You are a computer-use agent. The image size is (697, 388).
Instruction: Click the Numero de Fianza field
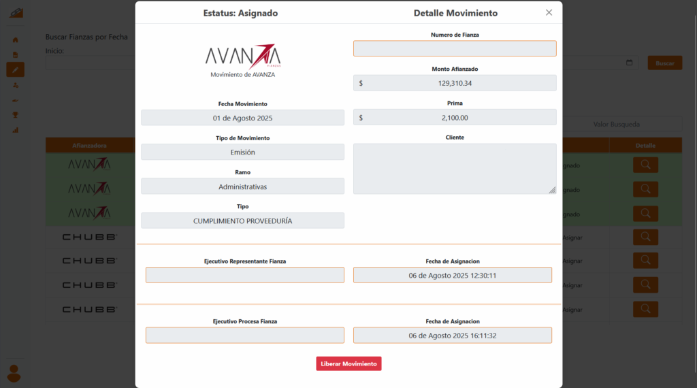(454, 48)
